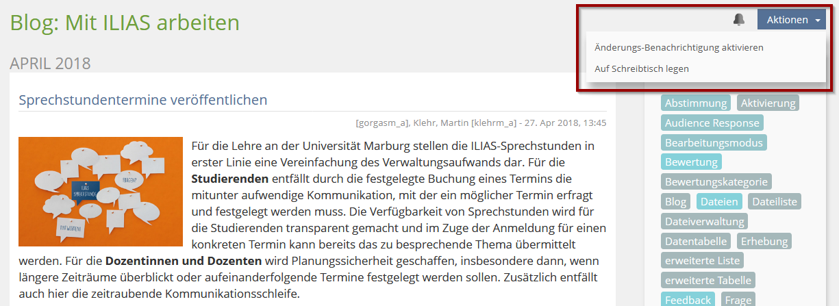839x306 pixels.
Task: Select the Bewertung tag
Action: [691, 162]
